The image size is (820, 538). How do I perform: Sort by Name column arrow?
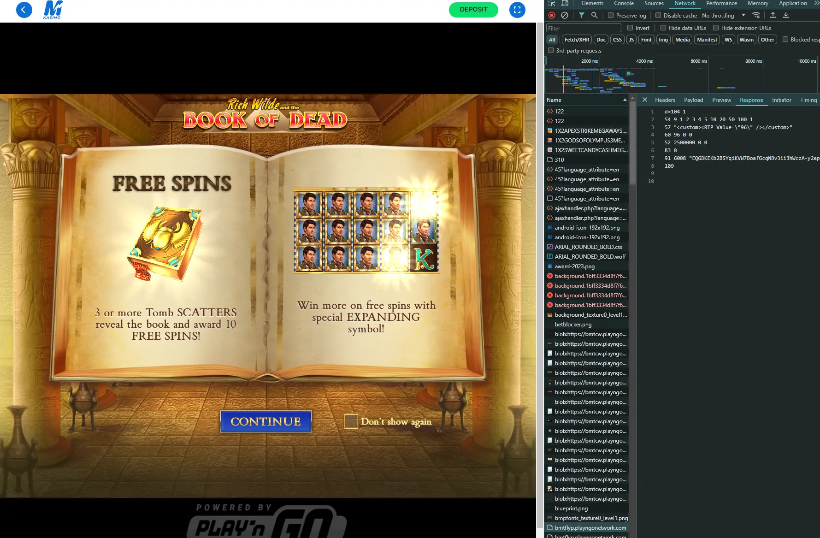(x=625, y=100)
